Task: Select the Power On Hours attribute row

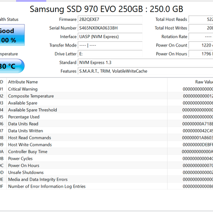Action: tap(106, 166)
